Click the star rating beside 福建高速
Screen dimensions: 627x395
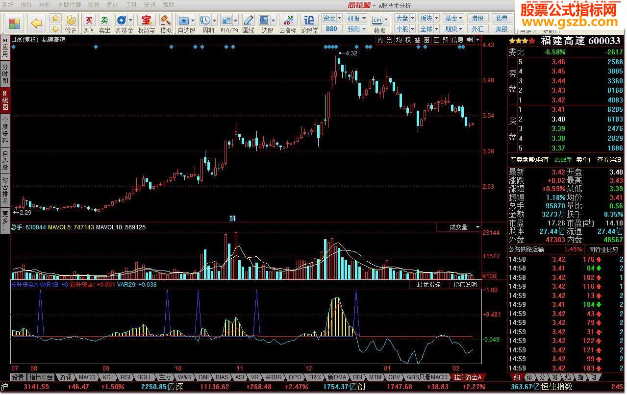[x=523, y=41]
